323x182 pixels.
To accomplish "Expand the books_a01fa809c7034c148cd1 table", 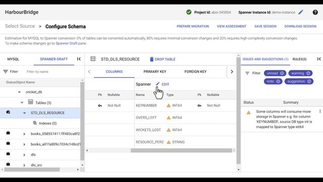I will 24,144.
